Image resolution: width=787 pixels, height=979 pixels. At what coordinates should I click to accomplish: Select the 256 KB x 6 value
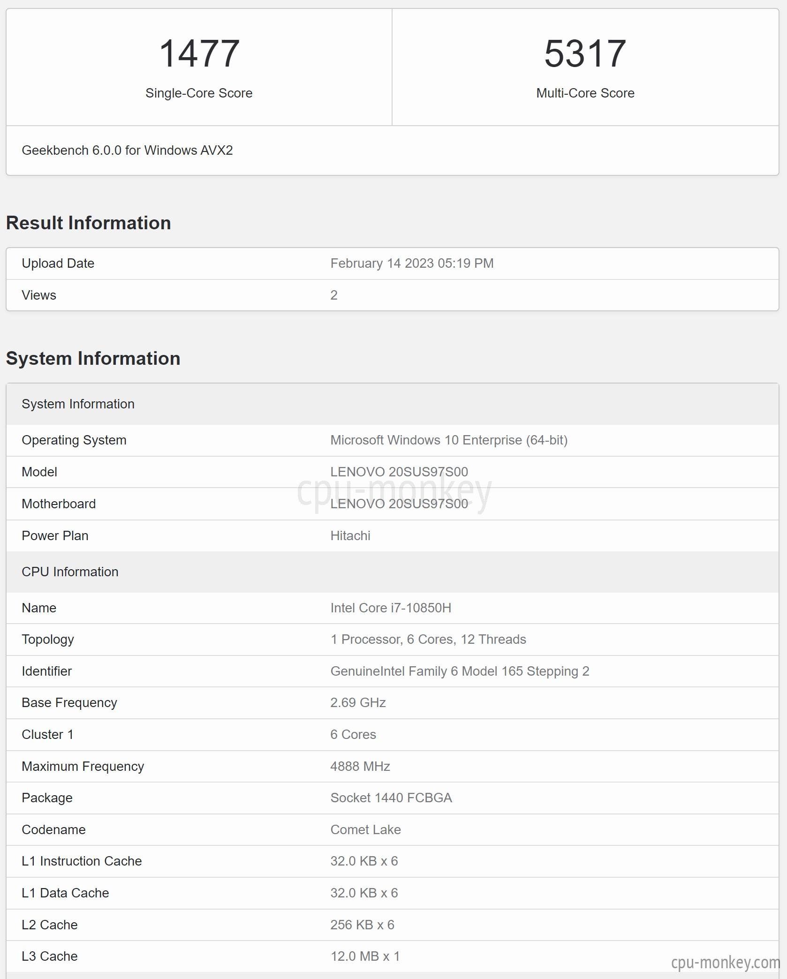pyautogui.click(x=362, y=925)
